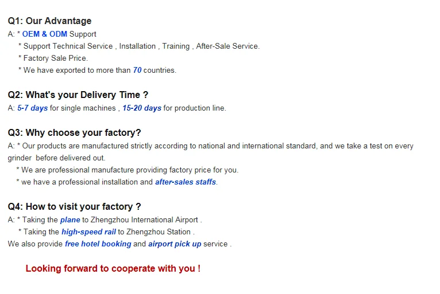Click the 'for production line.' text
Image resolution: width=440 pixels, height=294 pixels.
(x=195, y=108)
